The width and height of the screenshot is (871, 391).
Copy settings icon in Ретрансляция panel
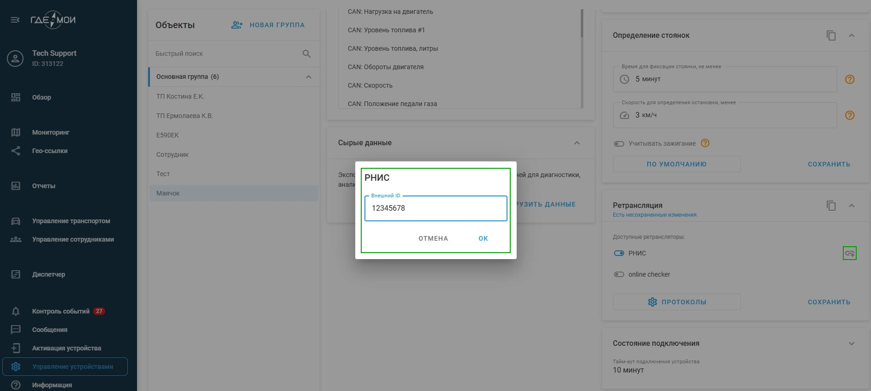point(831,206)
